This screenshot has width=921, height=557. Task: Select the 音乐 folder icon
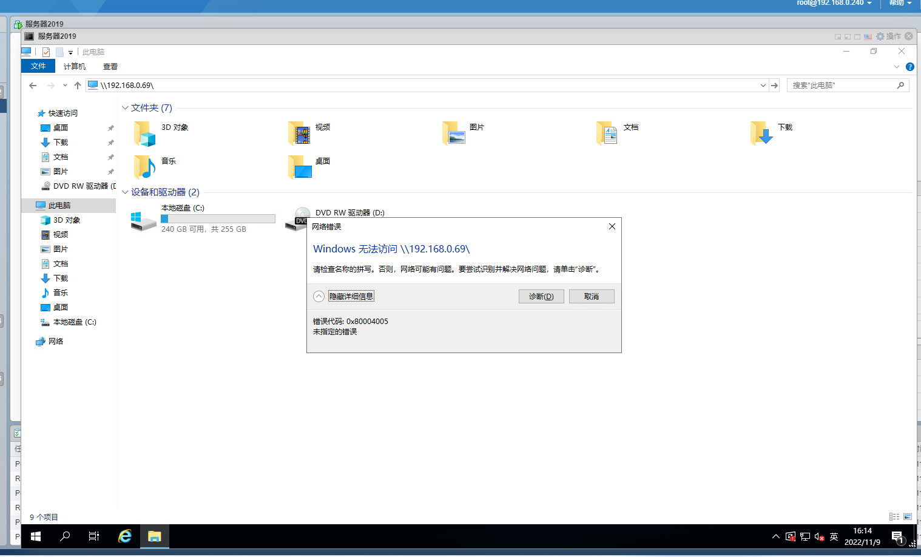144,167
